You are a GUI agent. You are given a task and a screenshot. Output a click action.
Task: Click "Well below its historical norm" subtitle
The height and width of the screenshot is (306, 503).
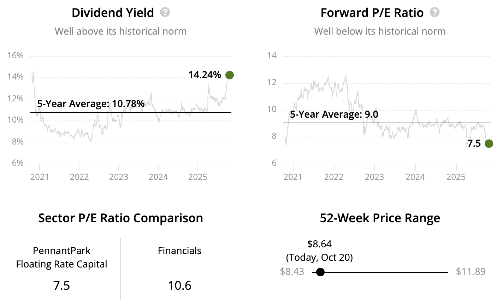coord(380,31)
